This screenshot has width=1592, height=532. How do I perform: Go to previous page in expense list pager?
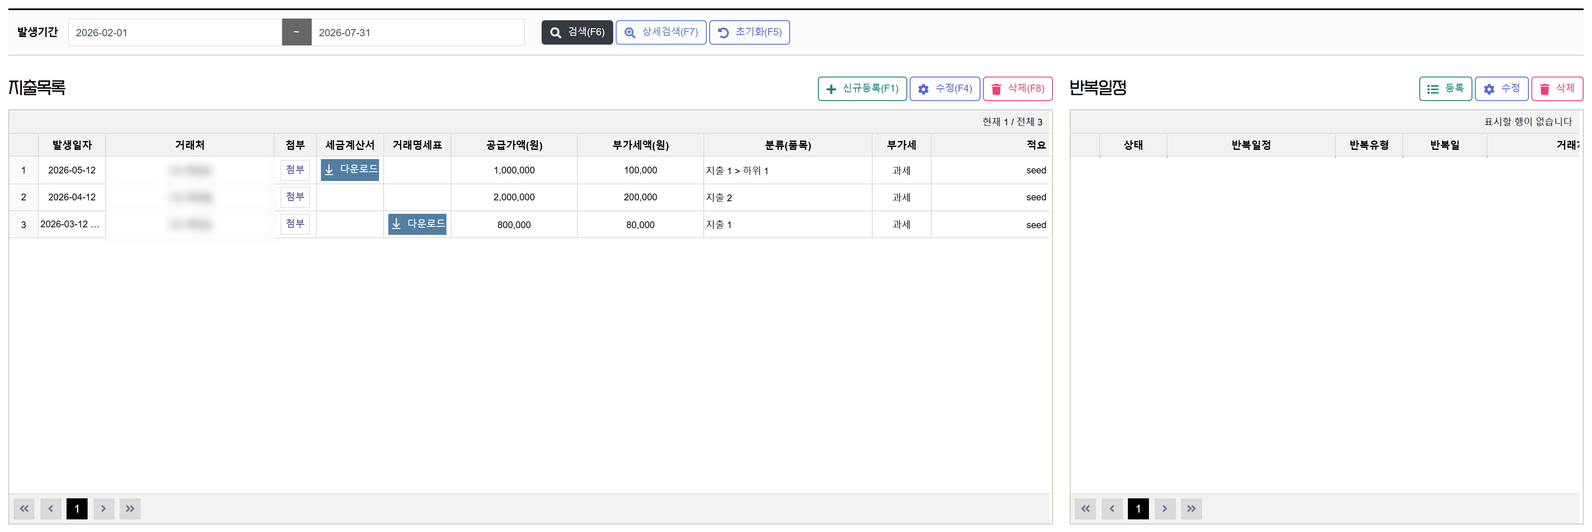point(51,508)
